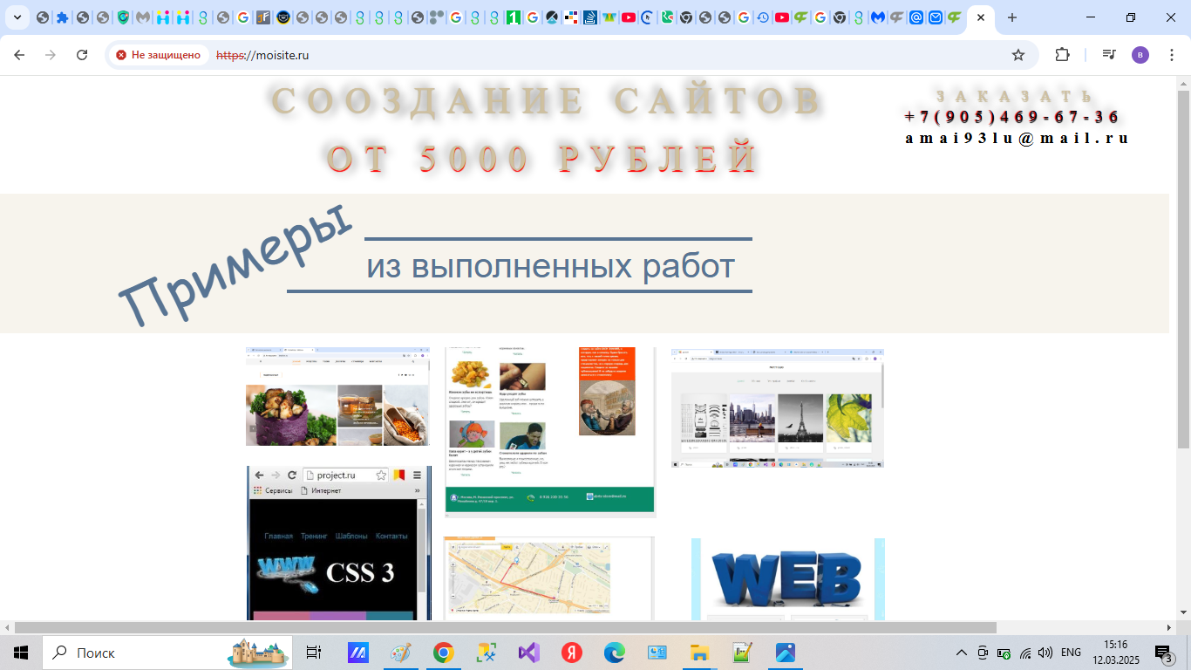The height and width of the screenshot is (670, 1191).
Task: Open the CSS 3 project.ru example thumbnail
Action: (338, 541)
